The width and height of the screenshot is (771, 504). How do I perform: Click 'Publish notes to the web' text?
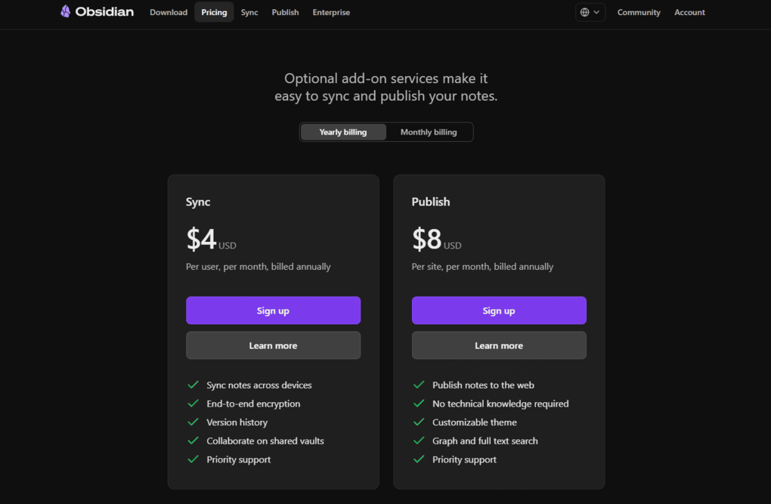[483, 385]
